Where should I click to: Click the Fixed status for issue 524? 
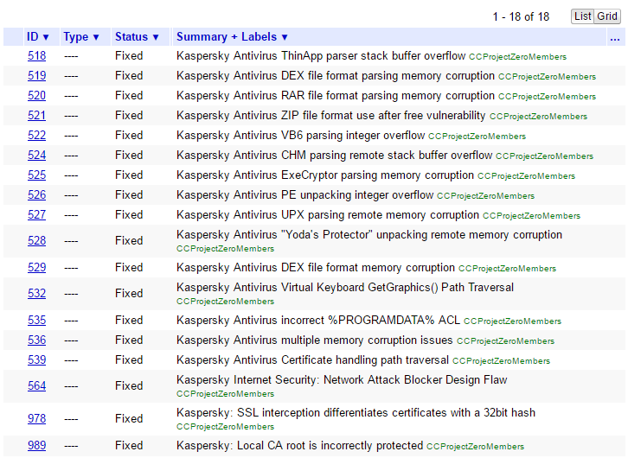pos(129,156)
